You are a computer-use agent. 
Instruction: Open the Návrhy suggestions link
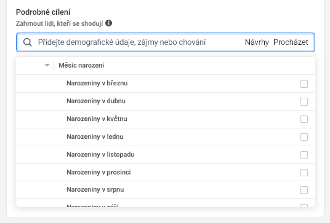click(257, 42)
